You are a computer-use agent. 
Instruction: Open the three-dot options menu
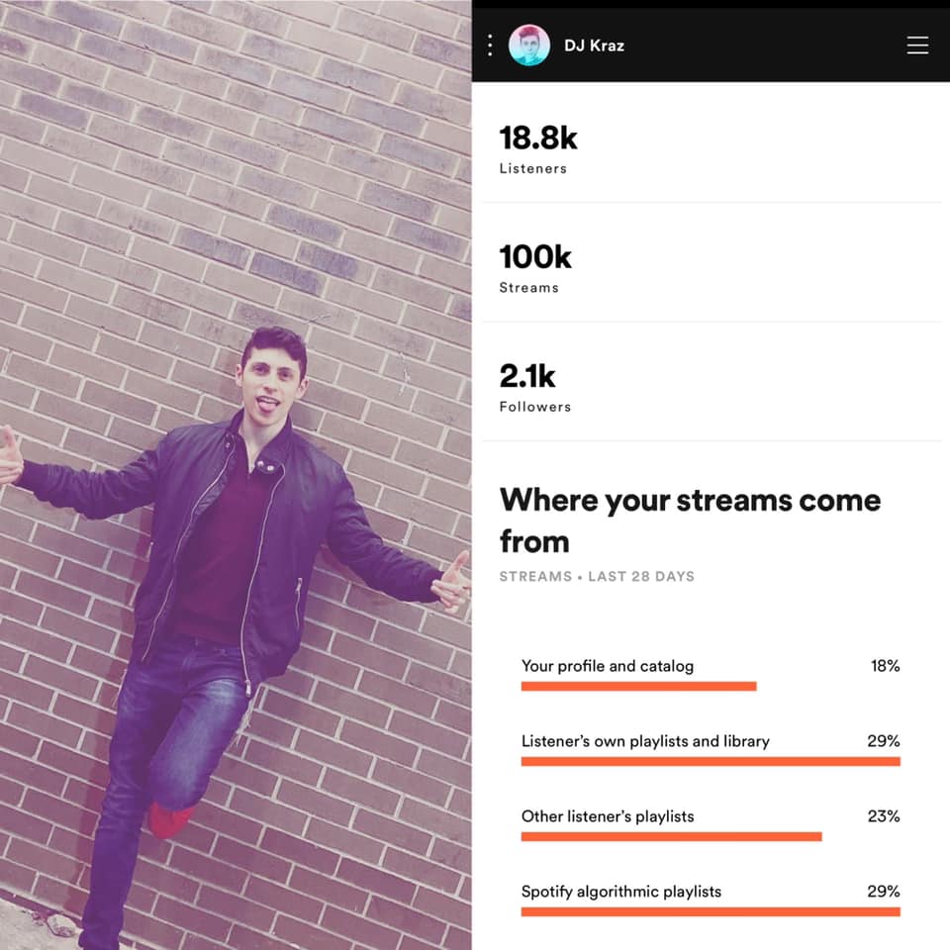490,46
